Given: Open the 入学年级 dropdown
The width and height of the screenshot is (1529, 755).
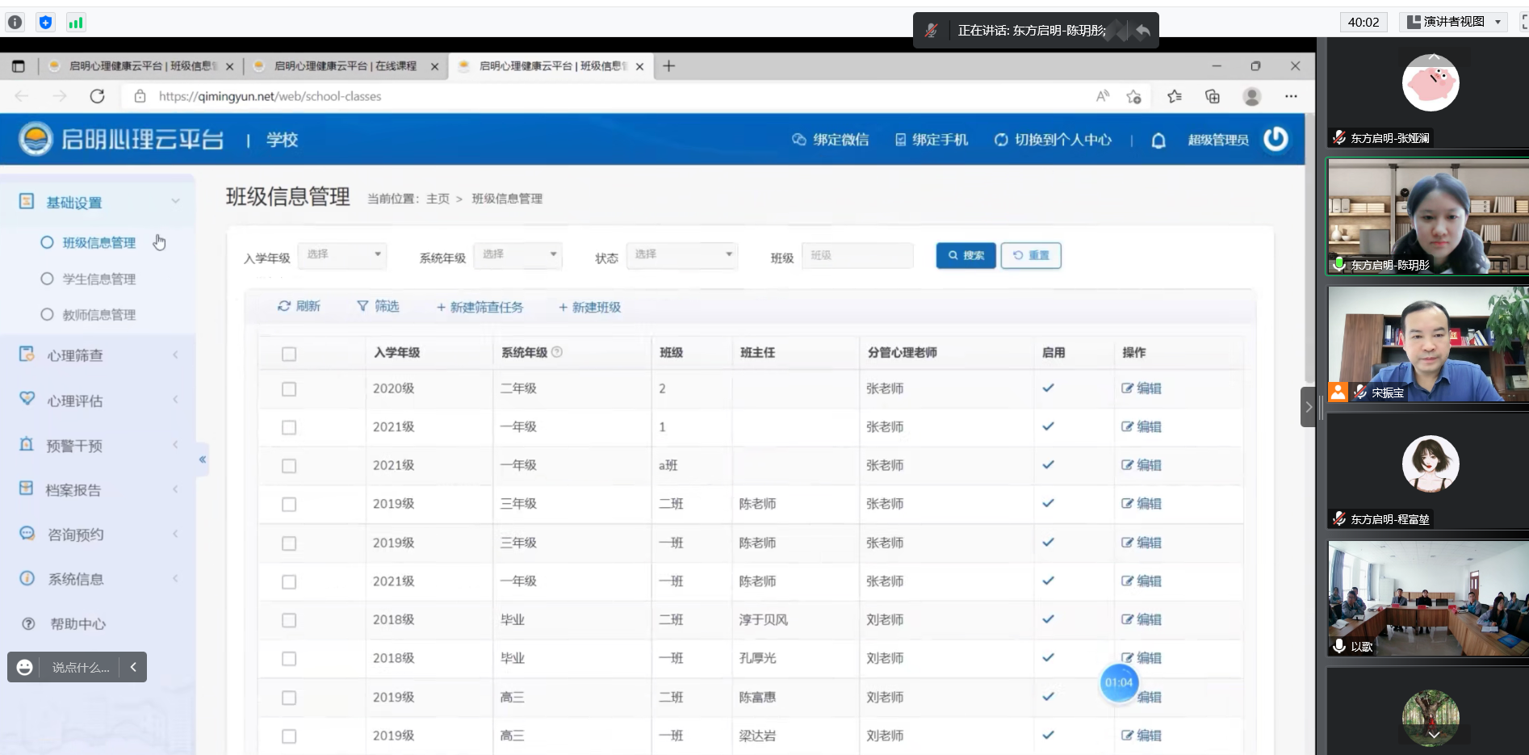Looking at the screenshot, I should (x=342, y=254).
